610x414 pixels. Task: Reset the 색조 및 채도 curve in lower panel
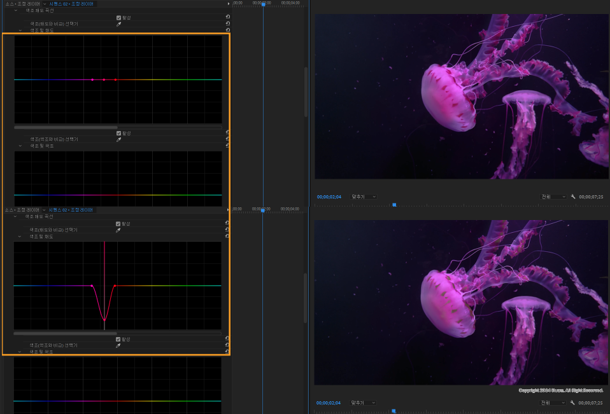tap(227, 236)
